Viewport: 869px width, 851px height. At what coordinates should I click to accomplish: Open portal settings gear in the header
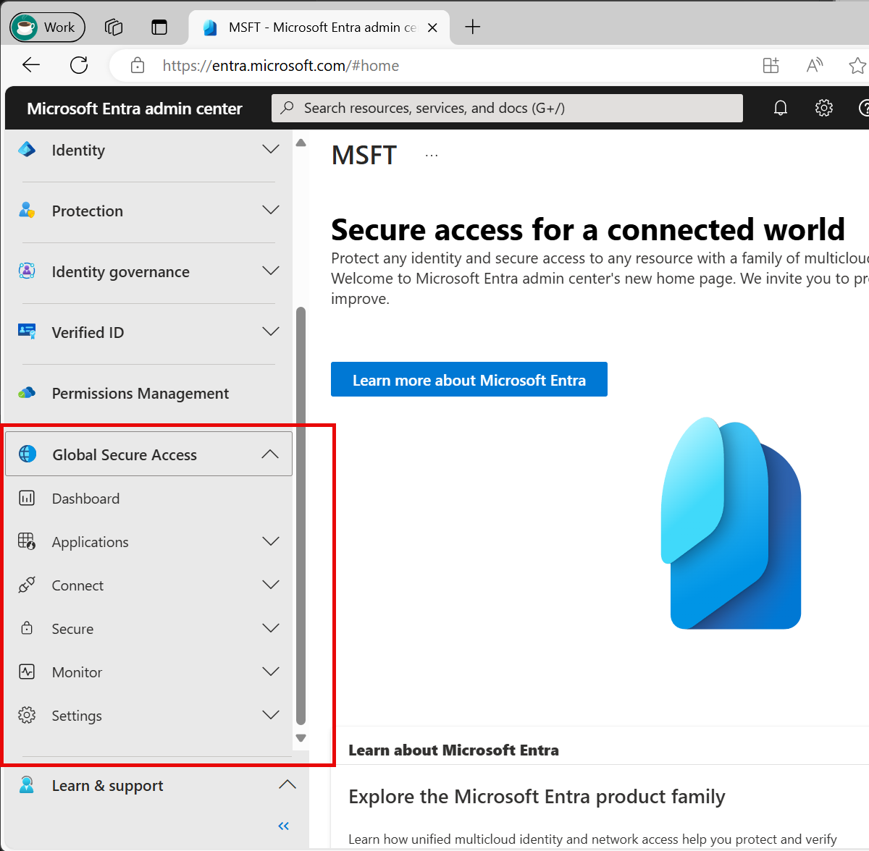click(824, 108)
